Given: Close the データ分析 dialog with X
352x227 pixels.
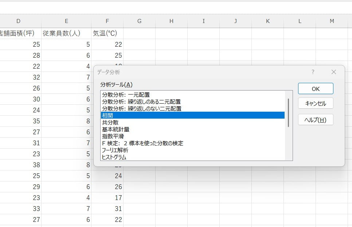Looking at the screenshot, I should pyautogui.click(x=333, y=72).
